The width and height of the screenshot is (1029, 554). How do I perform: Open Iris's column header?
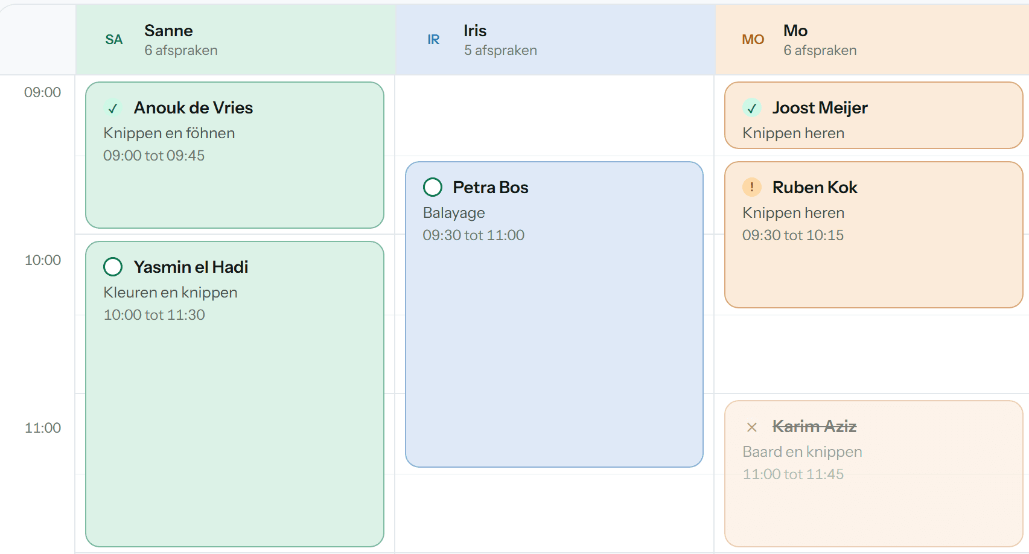coord(555,40)
